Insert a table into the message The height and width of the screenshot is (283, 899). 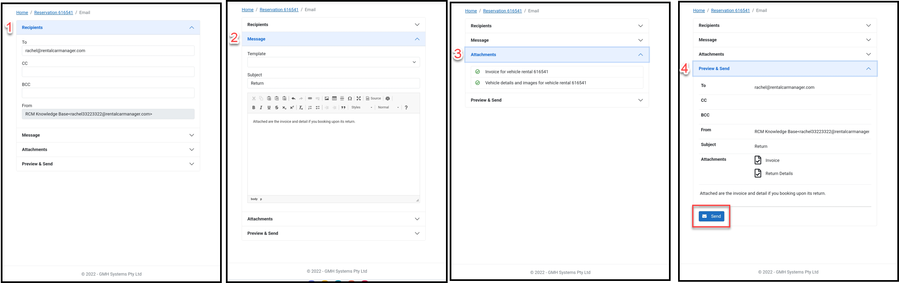pyautogui.click(x=334, y=99)
